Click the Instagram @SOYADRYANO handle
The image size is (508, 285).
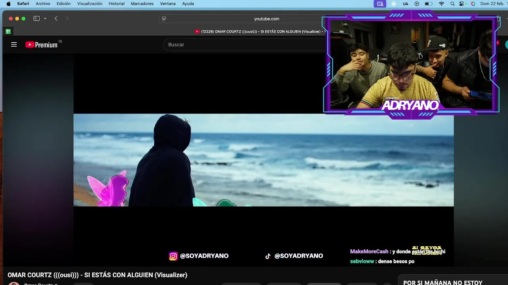[204, 256]
